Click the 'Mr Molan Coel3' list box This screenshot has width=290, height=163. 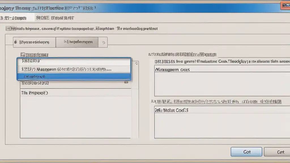tap(222, 122)
